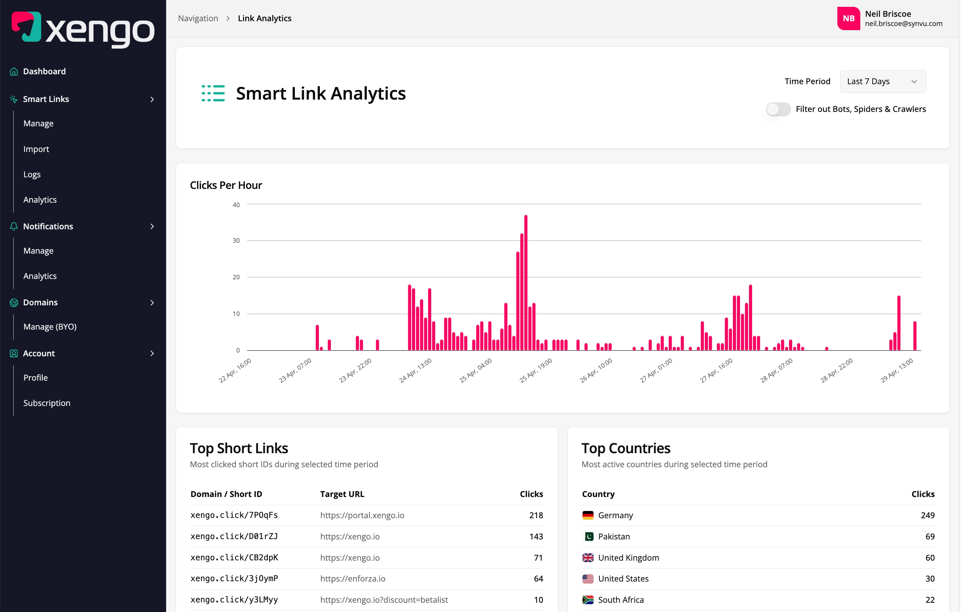This screenshot has height=612, width=961.
Task: Click the xengo.click/7POqFs short link
Action: (234, 515)
